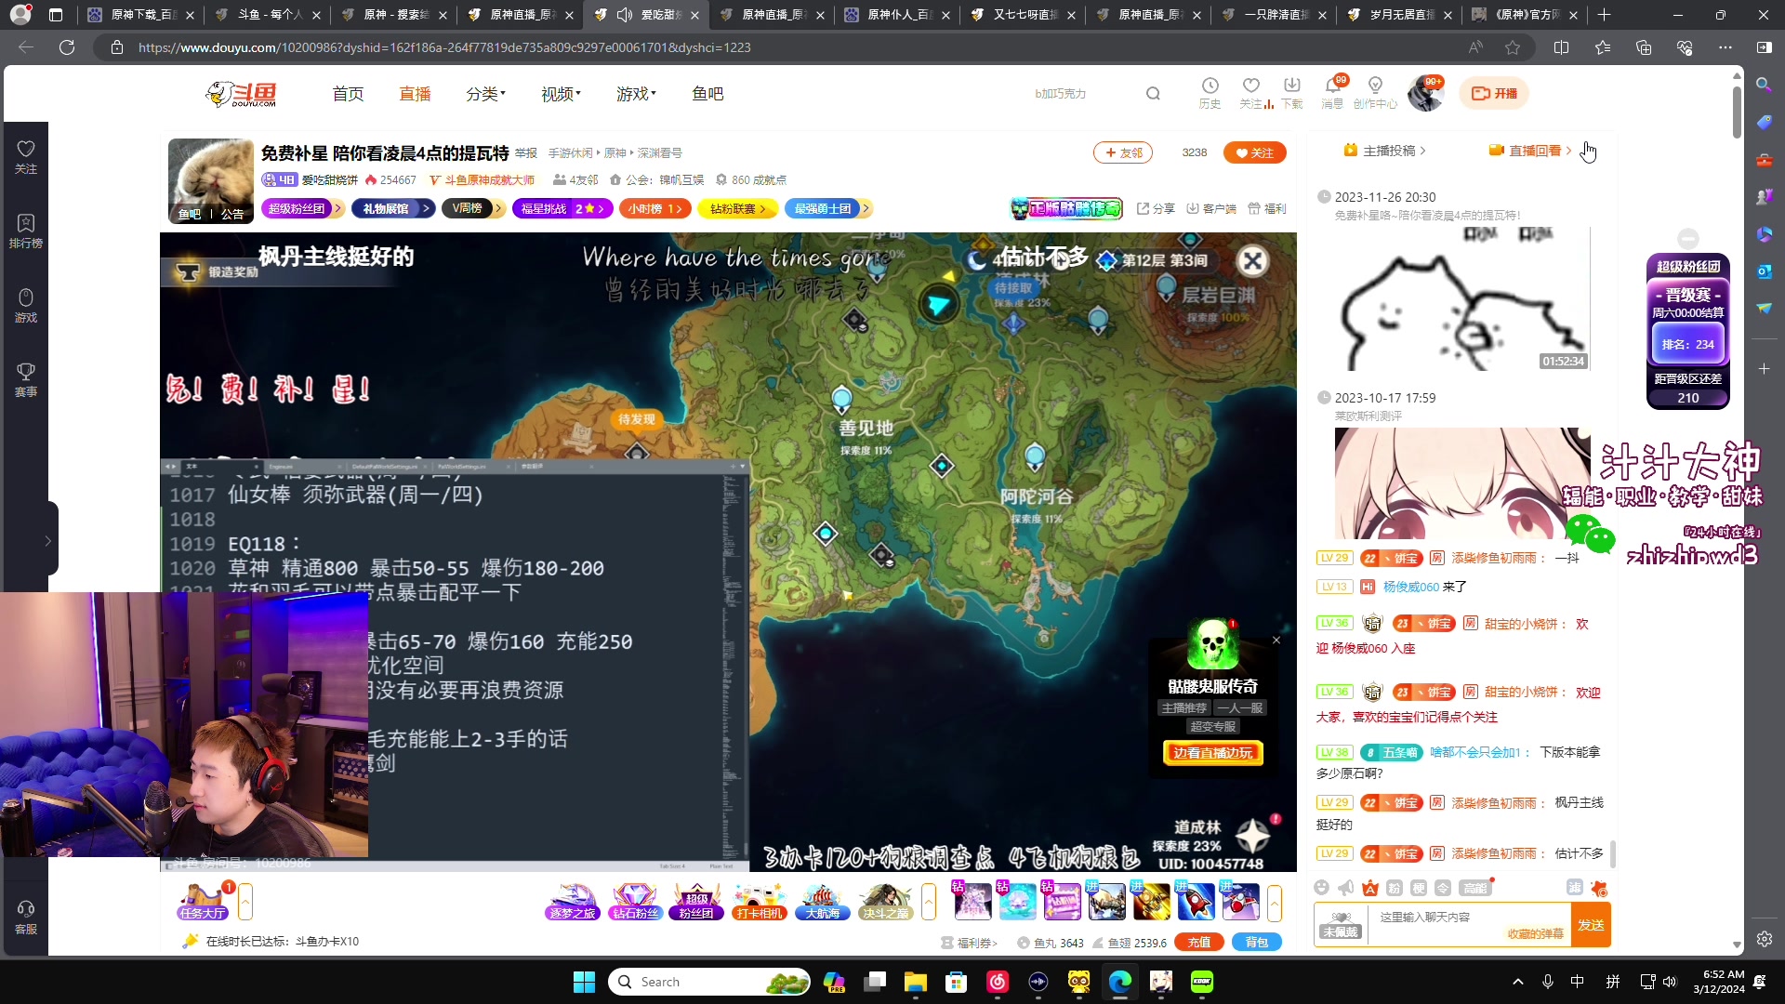Click the 充值 recharge button
This screenshot has height=1004, width=1785.
(x=1199, y=942)
